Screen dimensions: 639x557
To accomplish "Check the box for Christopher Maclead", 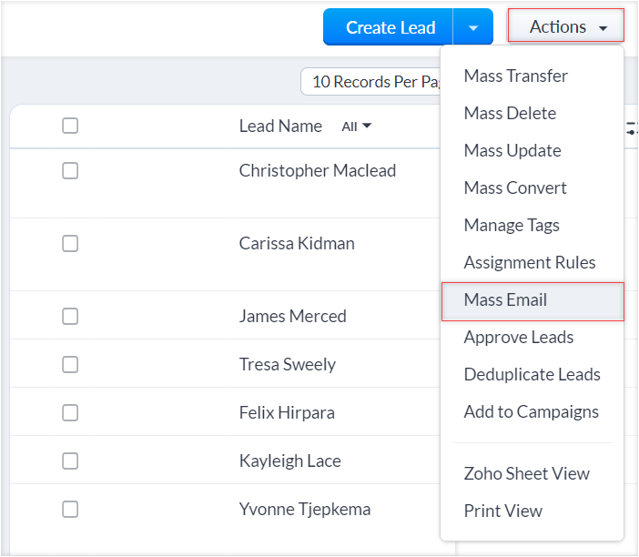I will 70,171.
